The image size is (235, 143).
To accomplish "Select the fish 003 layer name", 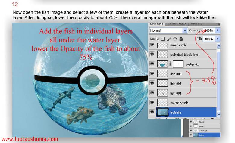I will [x=176, y=74].
